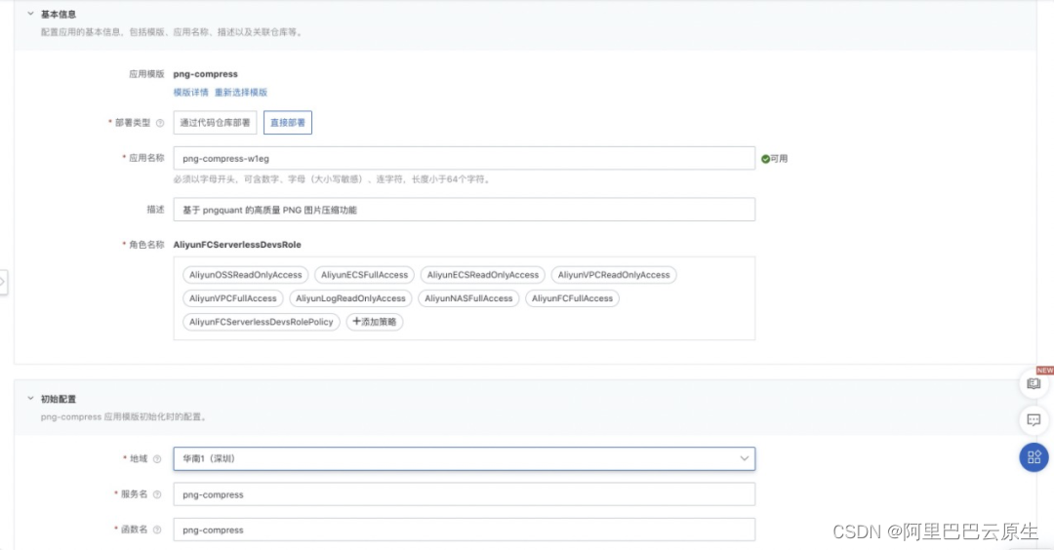Click the blue grid apps floating button
Image resolution: width=1054 pixels, height=550 pixels.
click(x=1034, y=457)
